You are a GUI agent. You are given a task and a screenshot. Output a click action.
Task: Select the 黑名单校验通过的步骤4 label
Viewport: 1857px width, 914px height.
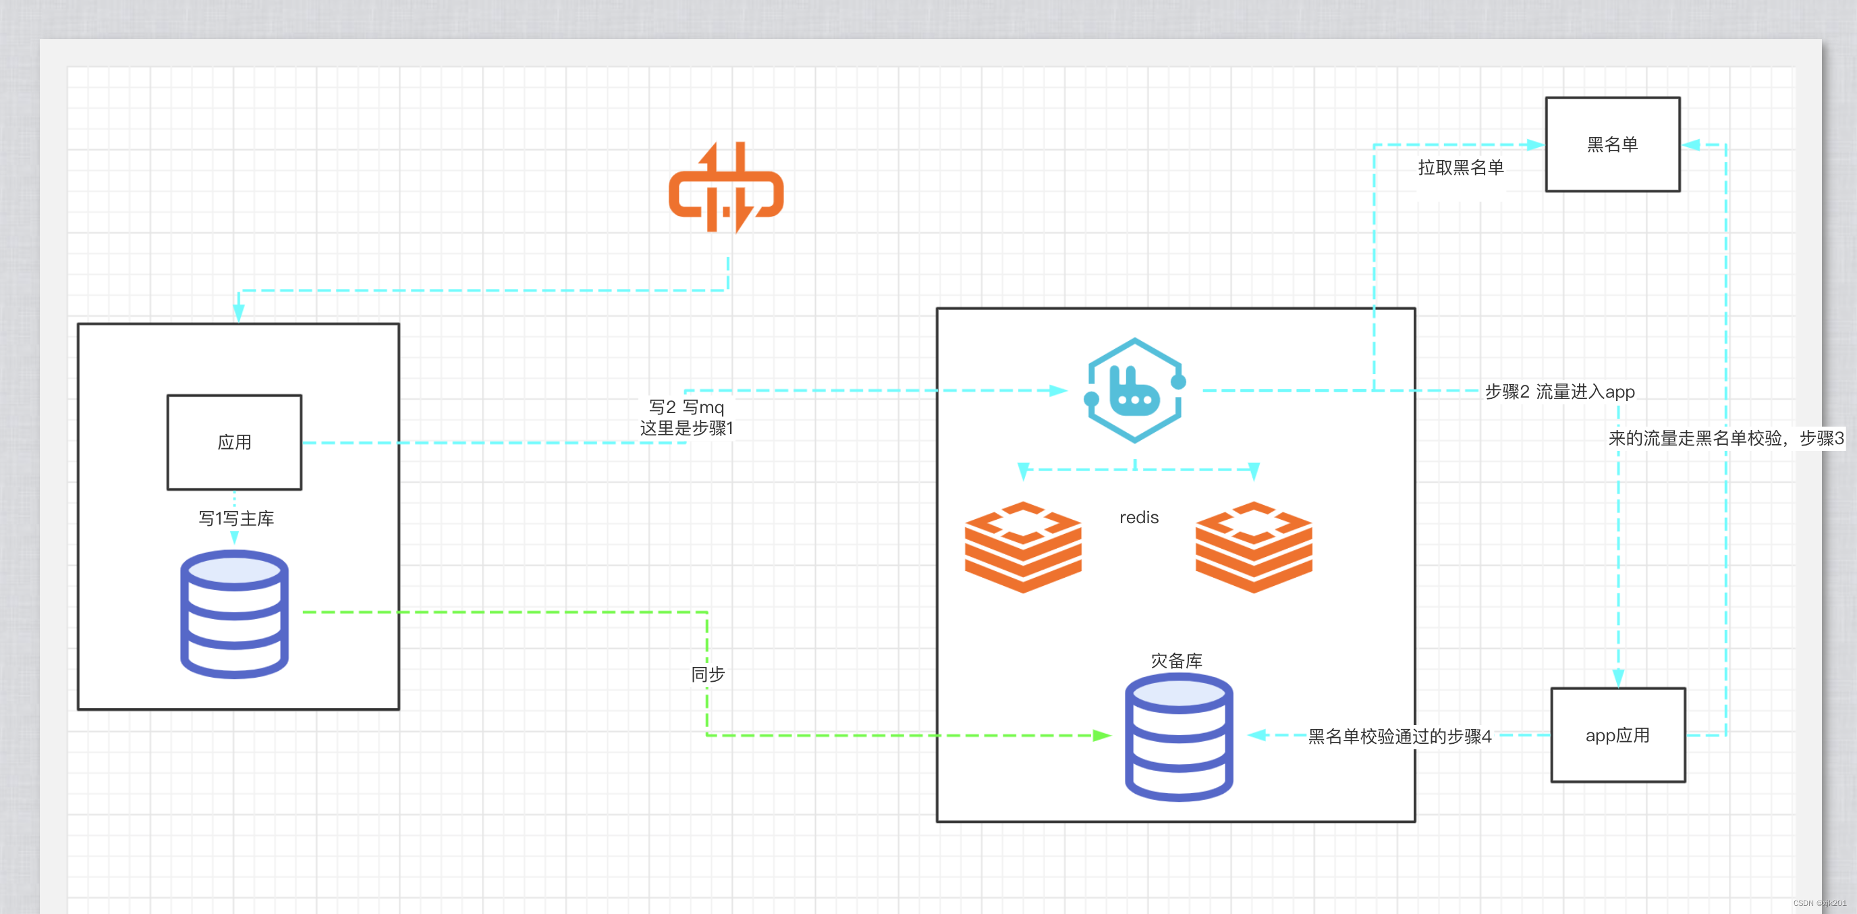coord(1399,736)
